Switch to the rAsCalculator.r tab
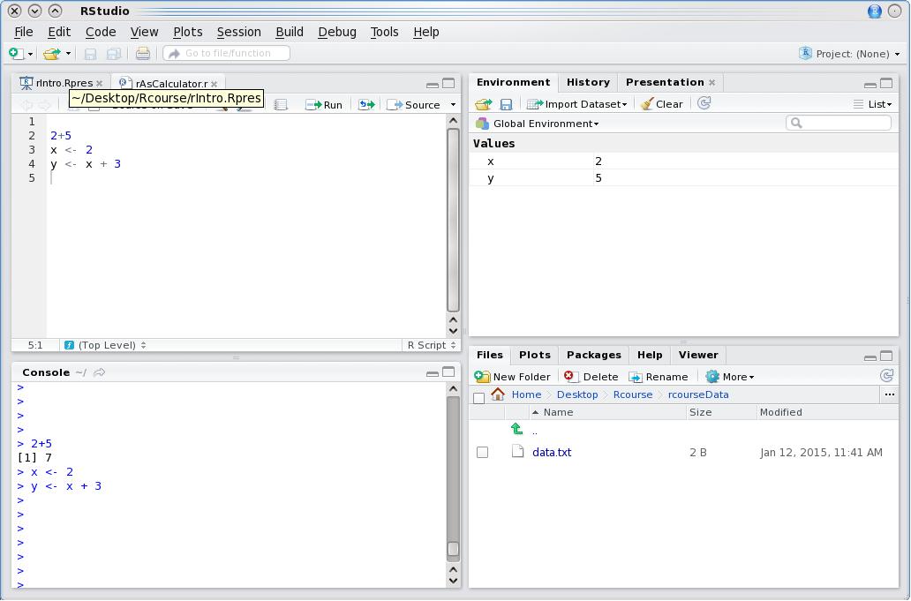The image size is (911, 601). [x=171, y=84]
